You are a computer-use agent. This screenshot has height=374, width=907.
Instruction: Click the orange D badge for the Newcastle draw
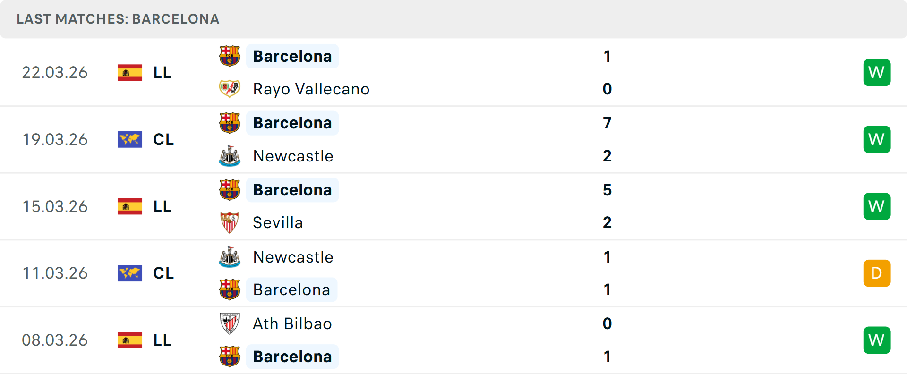(877, 273)
